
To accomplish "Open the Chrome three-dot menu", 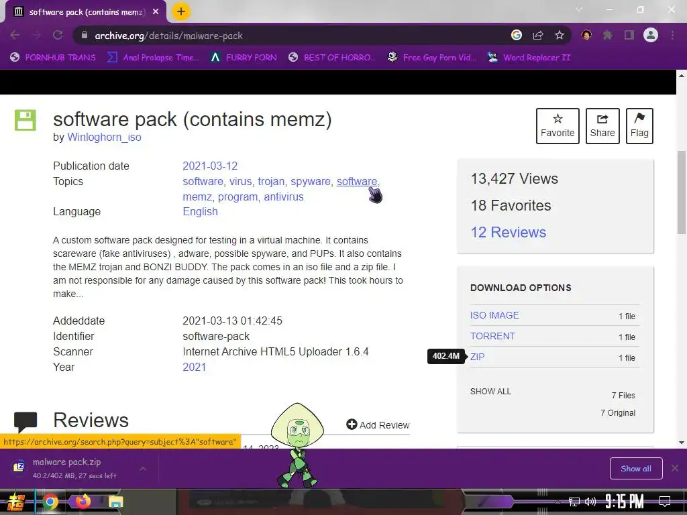I will click(x=672, y=35).
